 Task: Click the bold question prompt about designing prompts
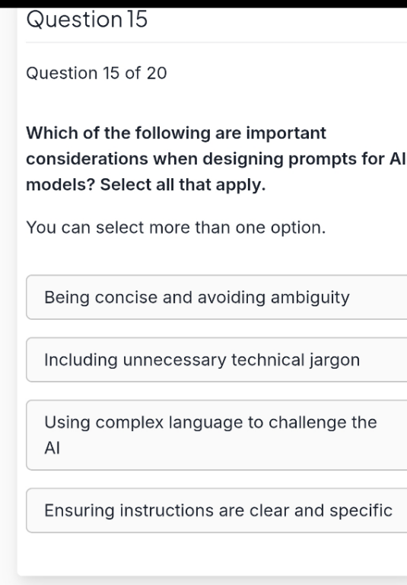216,159
